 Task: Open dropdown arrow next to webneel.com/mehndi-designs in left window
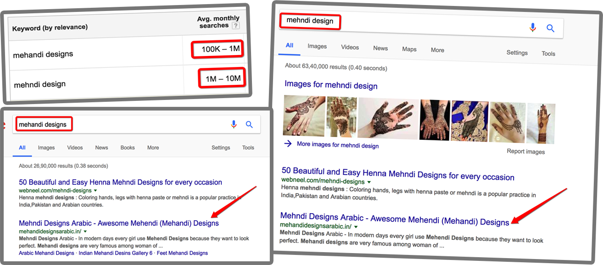pos(95,190)
